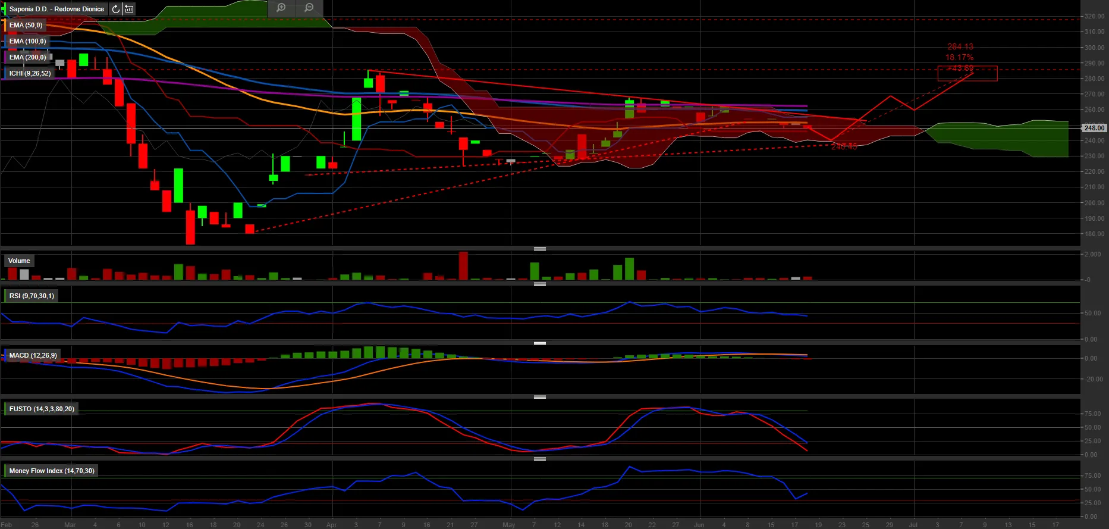1109x529 pixels.
Task: Click the refresh chart icon
Action: click(116, 9)
